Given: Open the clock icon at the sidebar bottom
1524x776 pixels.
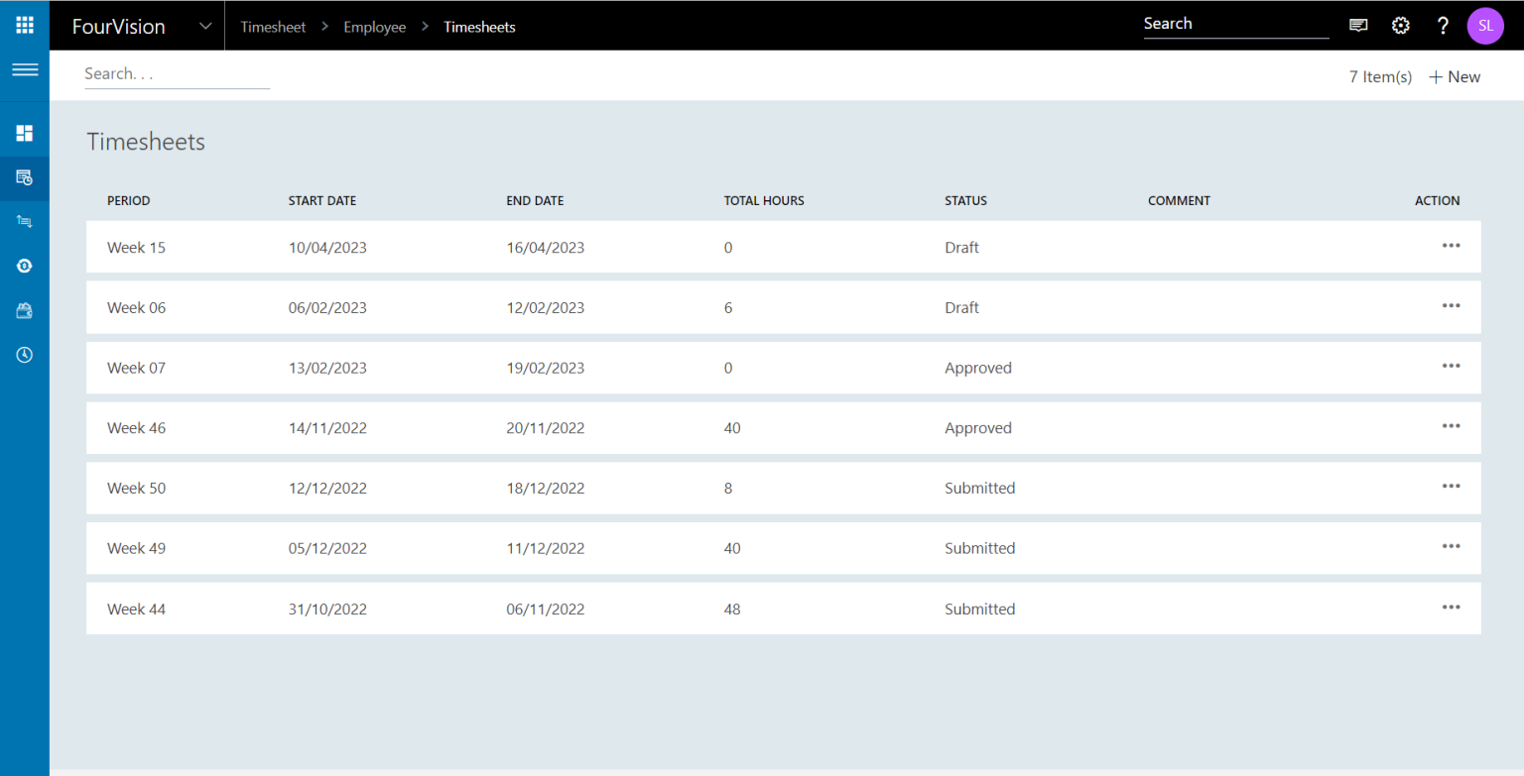Looking at the screenshot, I should coord(24,354).
